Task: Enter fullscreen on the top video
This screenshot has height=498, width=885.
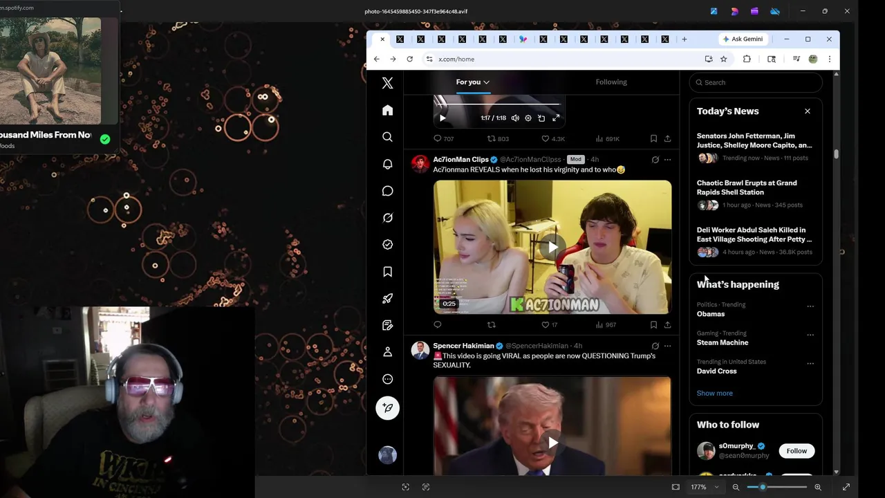Action: tap(556, 118)
